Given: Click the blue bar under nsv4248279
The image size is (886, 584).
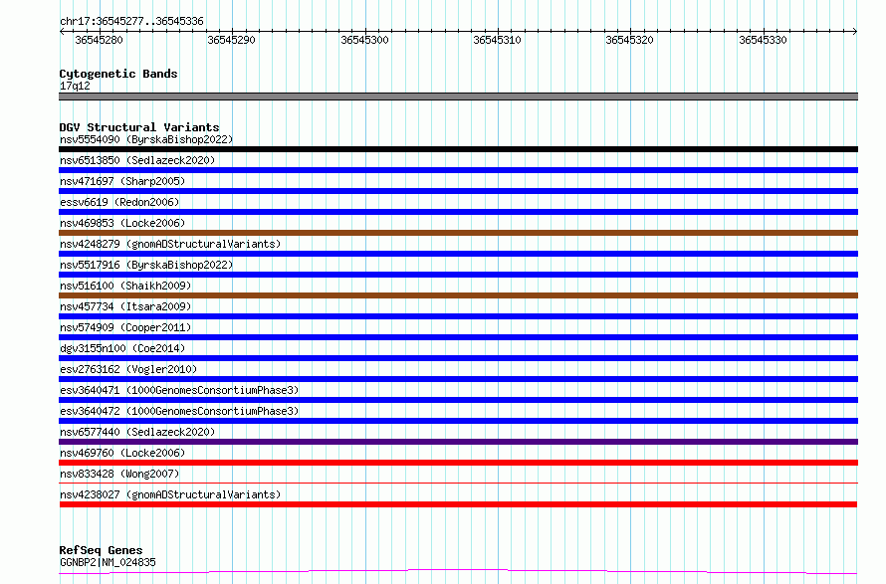Looking at the screenshot, I should (458, 254).
